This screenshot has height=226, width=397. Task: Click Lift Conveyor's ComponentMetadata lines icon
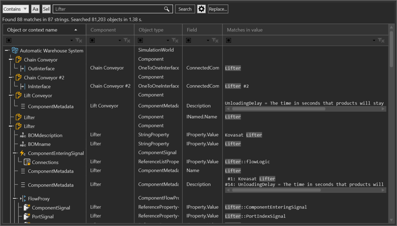pos(23,106)
